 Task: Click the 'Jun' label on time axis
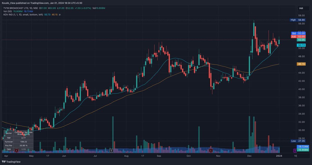coord(64,156)
